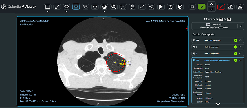This screenshot has width=247, height=108.
Task: Expand the Serie (181 imágenes) row
Action: [240, 40]
